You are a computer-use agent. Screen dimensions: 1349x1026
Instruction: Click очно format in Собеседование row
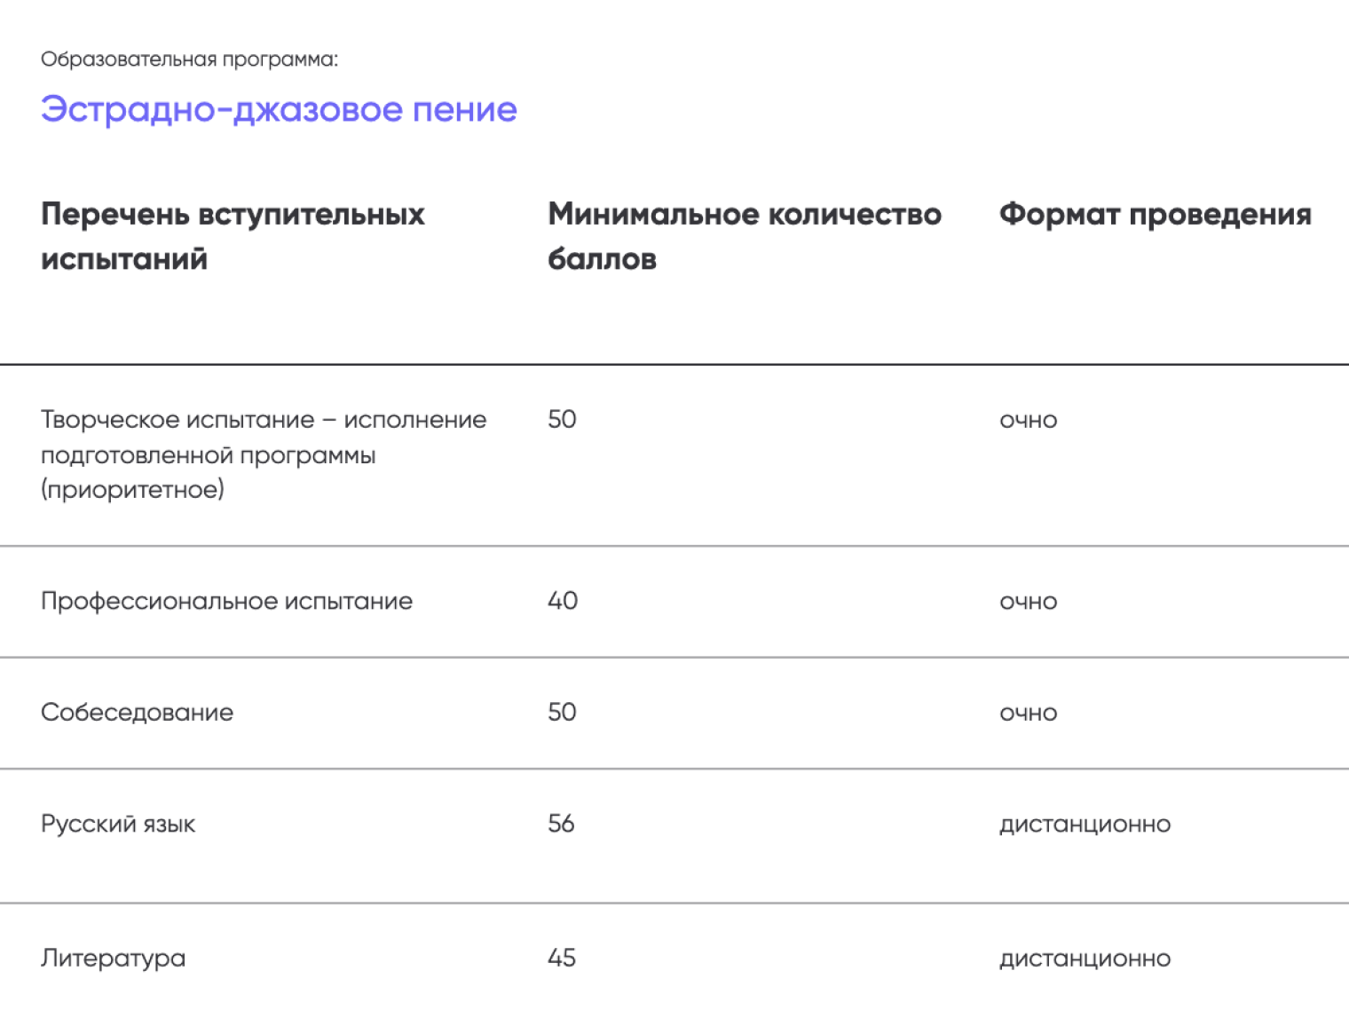(x=1028, y=713)
